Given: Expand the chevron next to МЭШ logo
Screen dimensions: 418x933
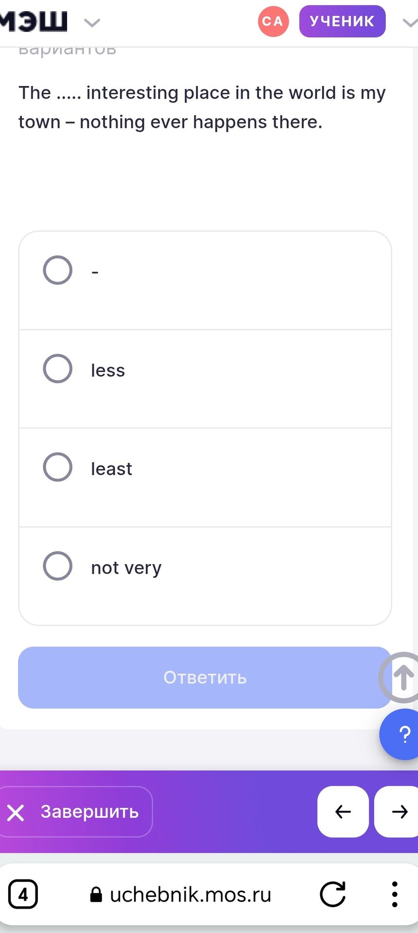Looking at the screenshot, I should [92, 22].
